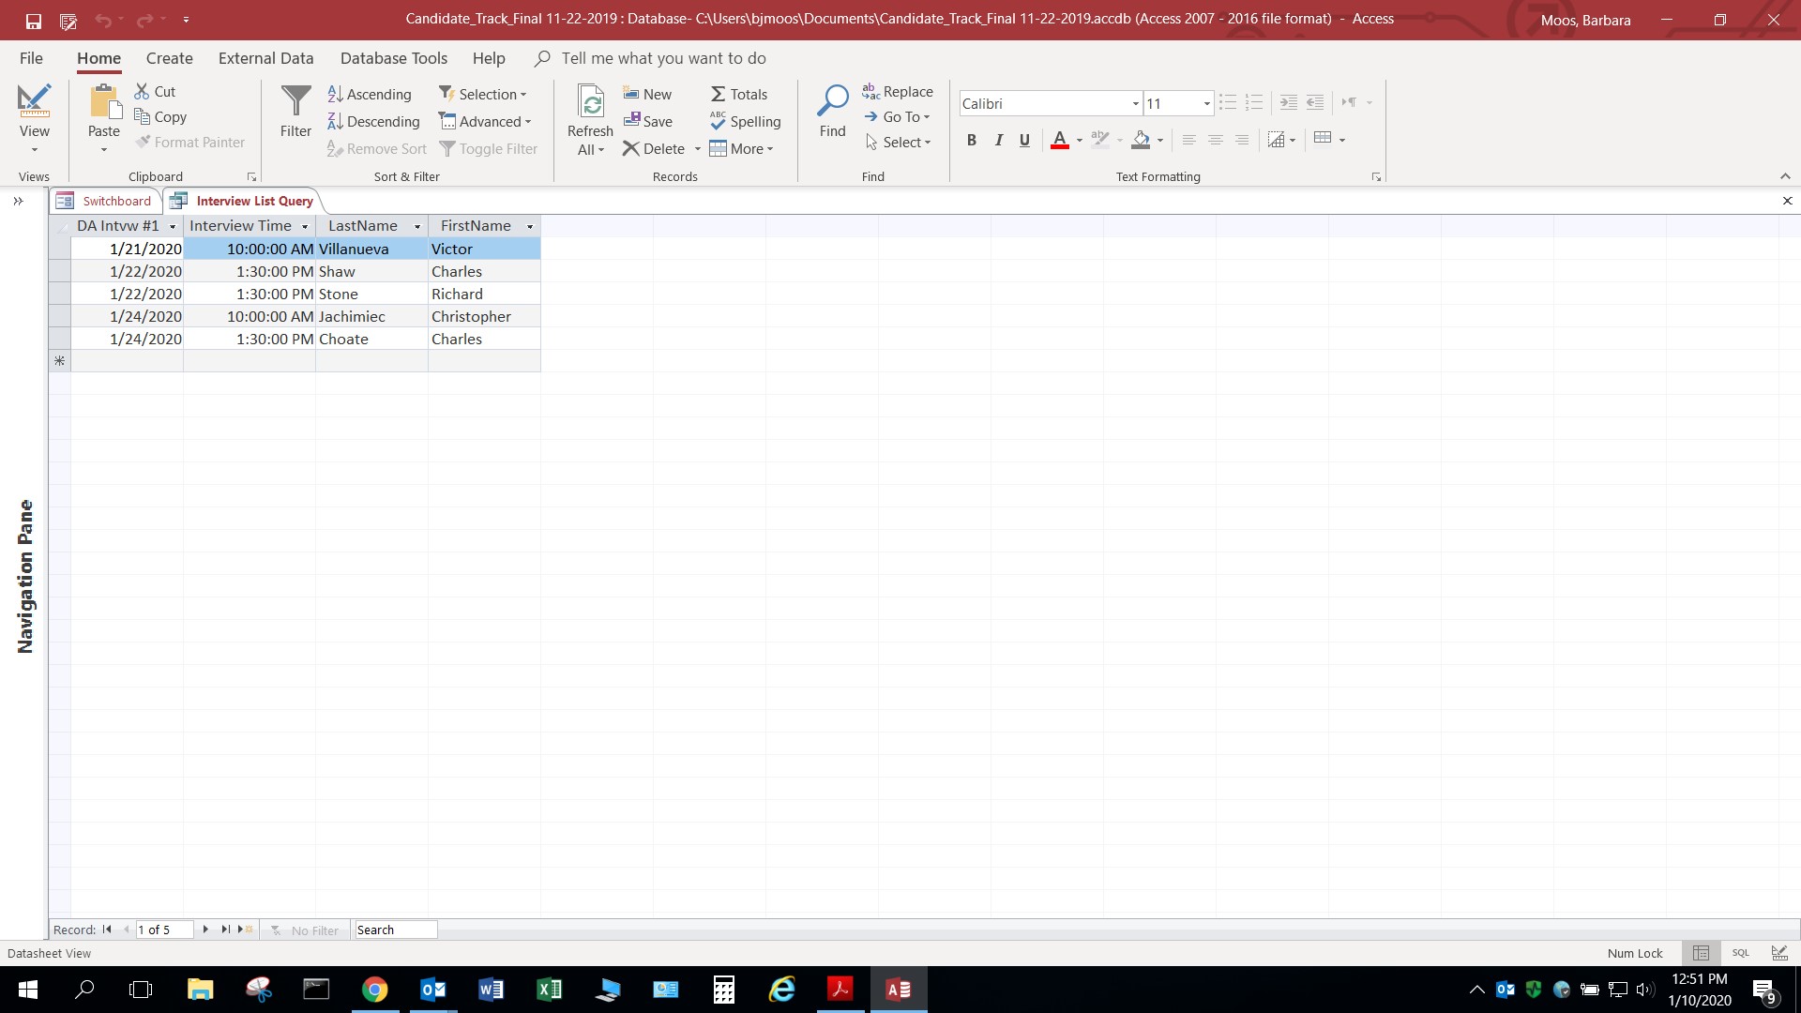The height and width of the screenshot is (1013, 1801).
Task: Open the font size dropdown
Action: [1206, 103]
